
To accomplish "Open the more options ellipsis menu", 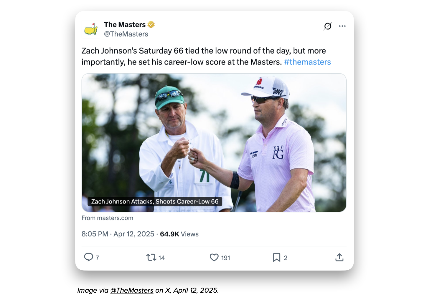I will (342, 26).
